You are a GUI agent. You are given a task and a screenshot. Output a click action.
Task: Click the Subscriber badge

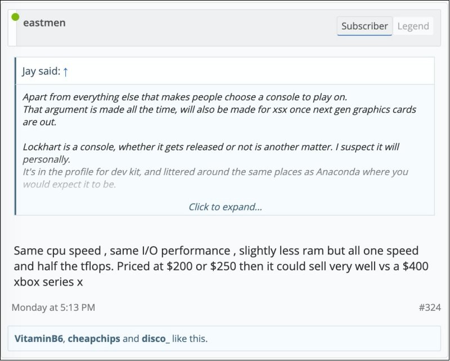tap(364, 26)
